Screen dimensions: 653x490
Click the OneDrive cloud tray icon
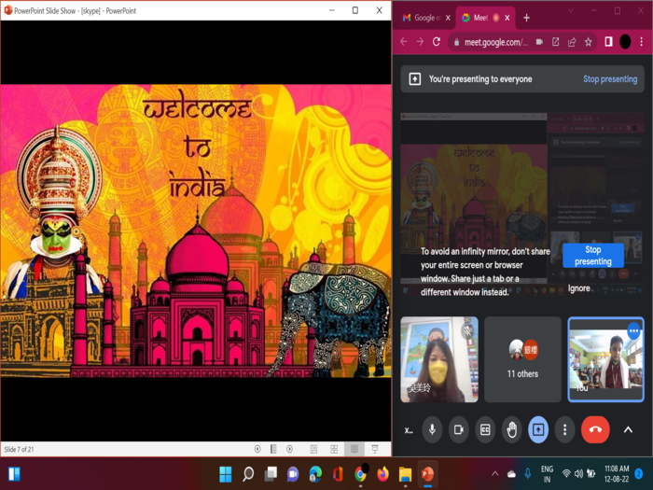(511, 474)
